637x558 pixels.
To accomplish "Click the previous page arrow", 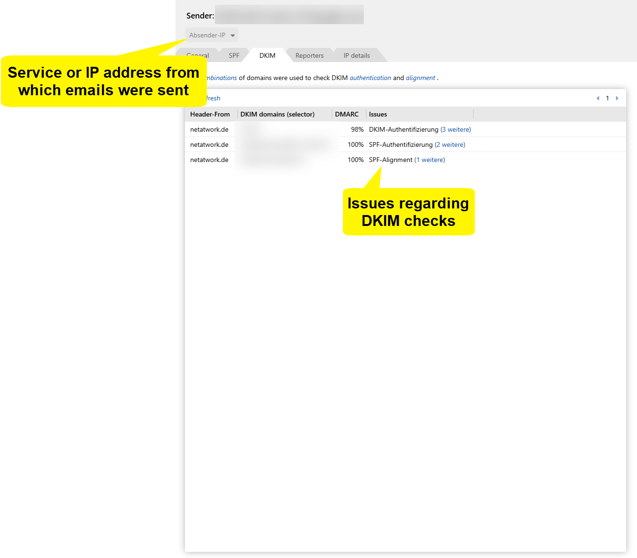I will tap(598, 98).
